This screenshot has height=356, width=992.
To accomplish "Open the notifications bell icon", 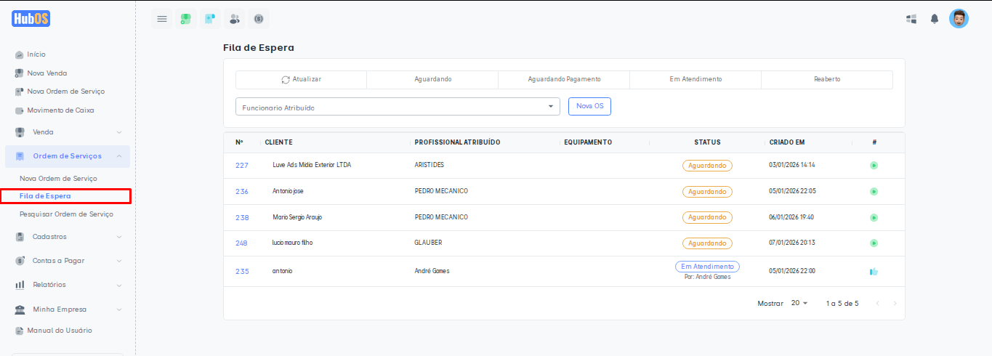I will tap(935, 19).
